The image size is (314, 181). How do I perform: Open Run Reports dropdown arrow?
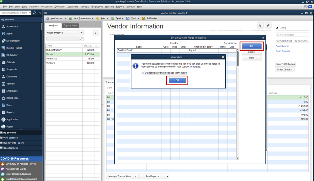coord(168,176)
